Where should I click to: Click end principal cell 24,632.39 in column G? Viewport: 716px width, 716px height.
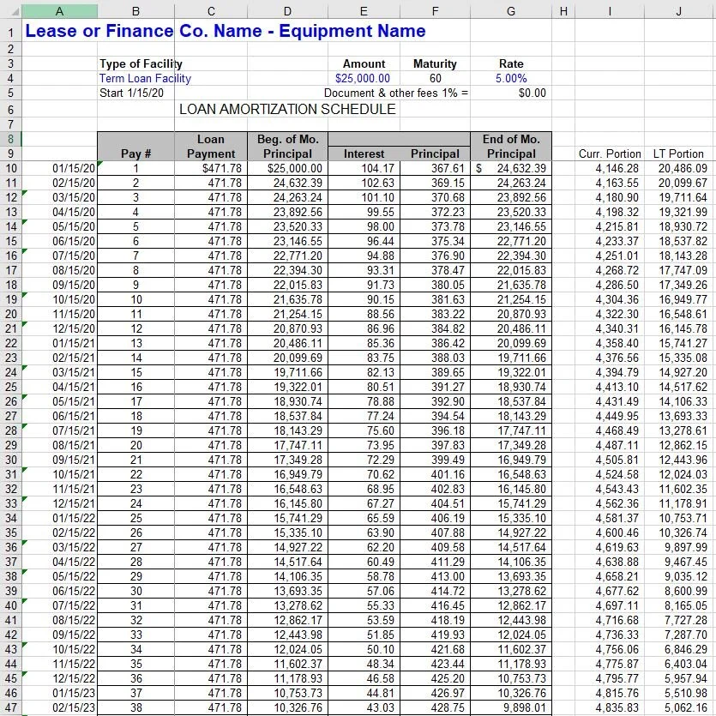coord(511,168)
